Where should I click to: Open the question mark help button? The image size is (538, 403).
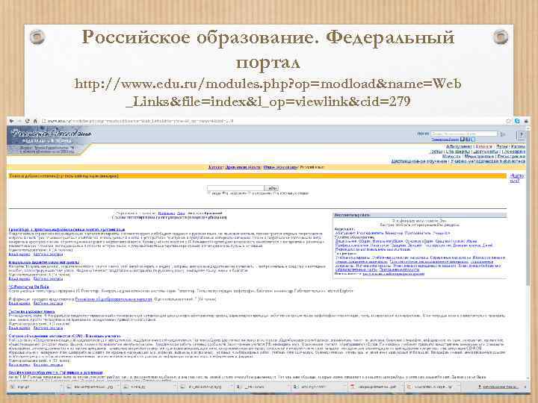[x=522, y=135]
